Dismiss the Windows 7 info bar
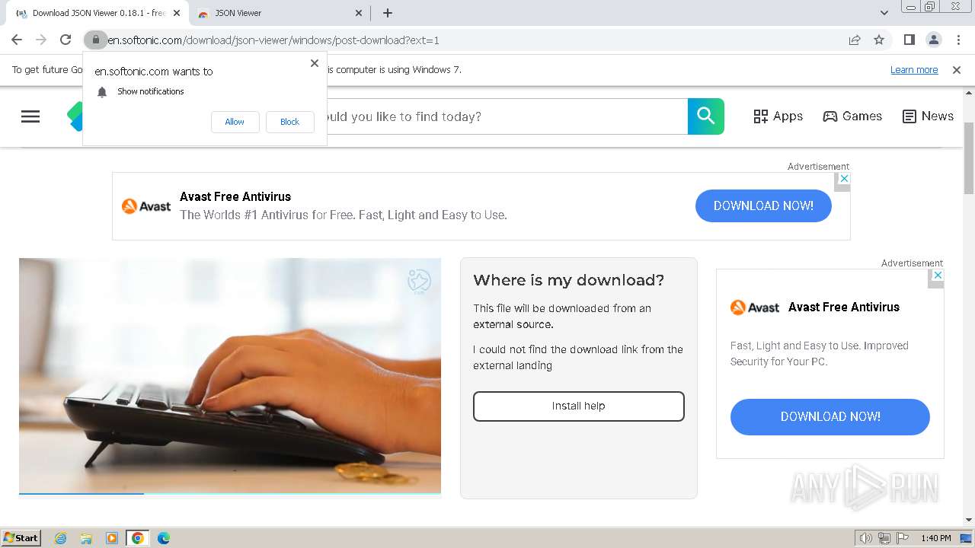The image size is (975, 548). coord(957,70)
